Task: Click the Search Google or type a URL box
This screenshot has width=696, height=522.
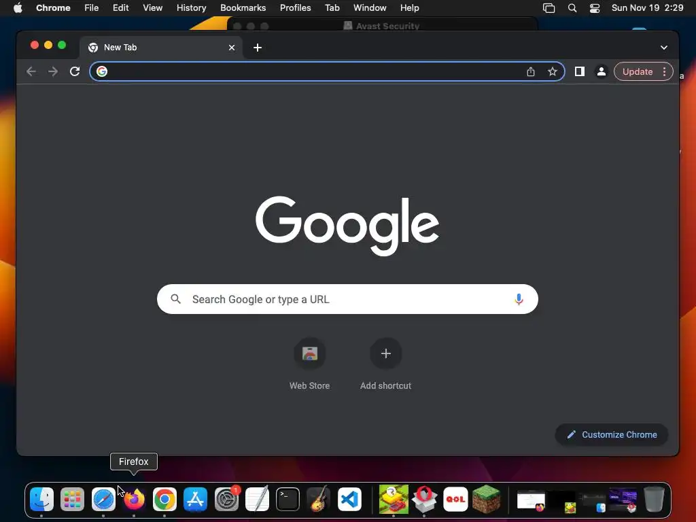Action: tap(347, 299)
